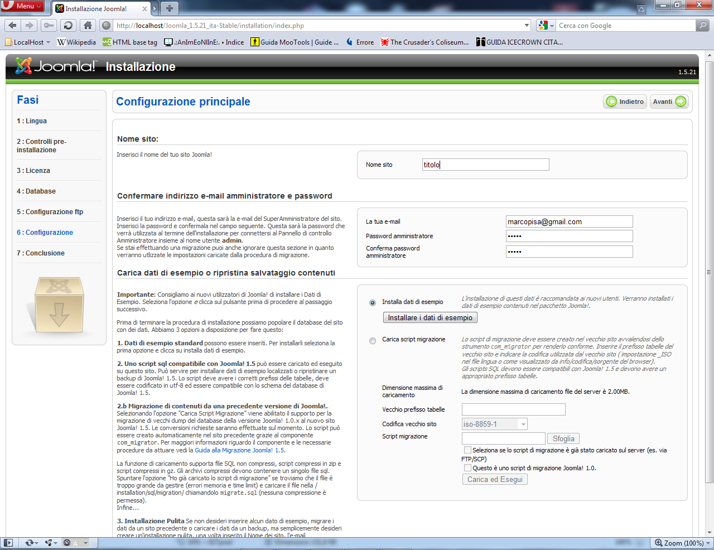714x550 pixels.
Task: Open the Errore bookmark
Action: pos(360,42)
